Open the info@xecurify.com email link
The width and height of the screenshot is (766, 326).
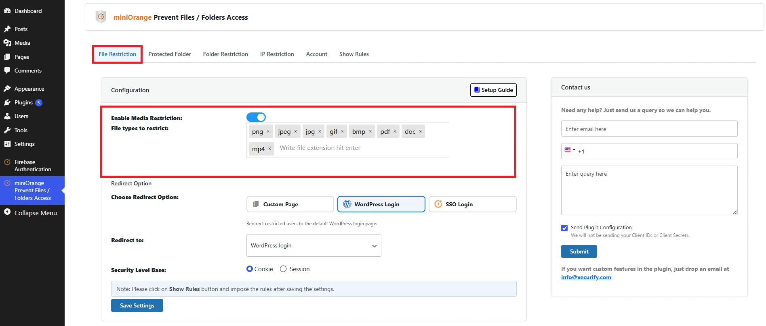tap(586, 277)
